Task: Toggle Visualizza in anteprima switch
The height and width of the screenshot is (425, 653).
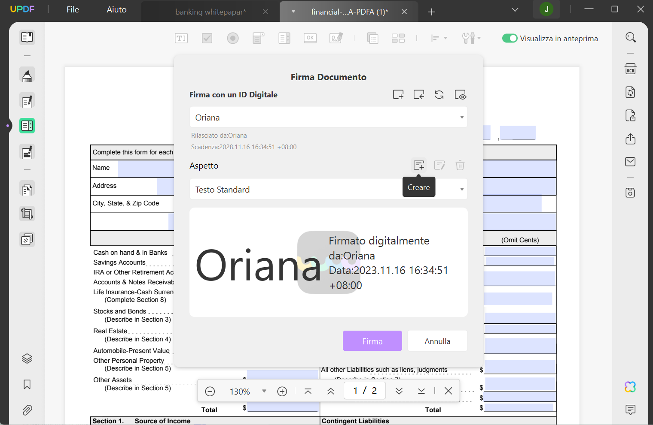Action: point(510,38)
